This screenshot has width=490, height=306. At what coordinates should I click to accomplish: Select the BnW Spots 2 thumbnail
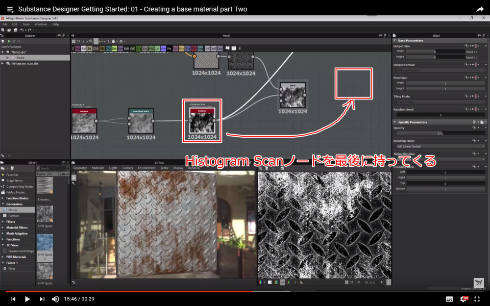click(45, 243)
